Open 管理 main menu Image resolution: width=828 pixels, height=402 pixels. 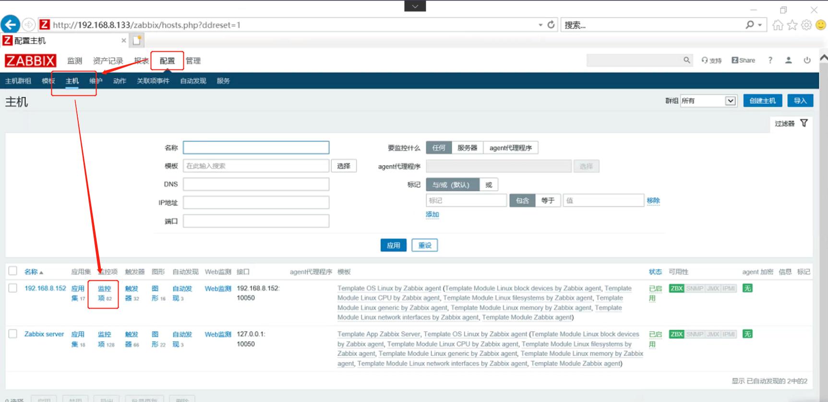coord(193,61)
